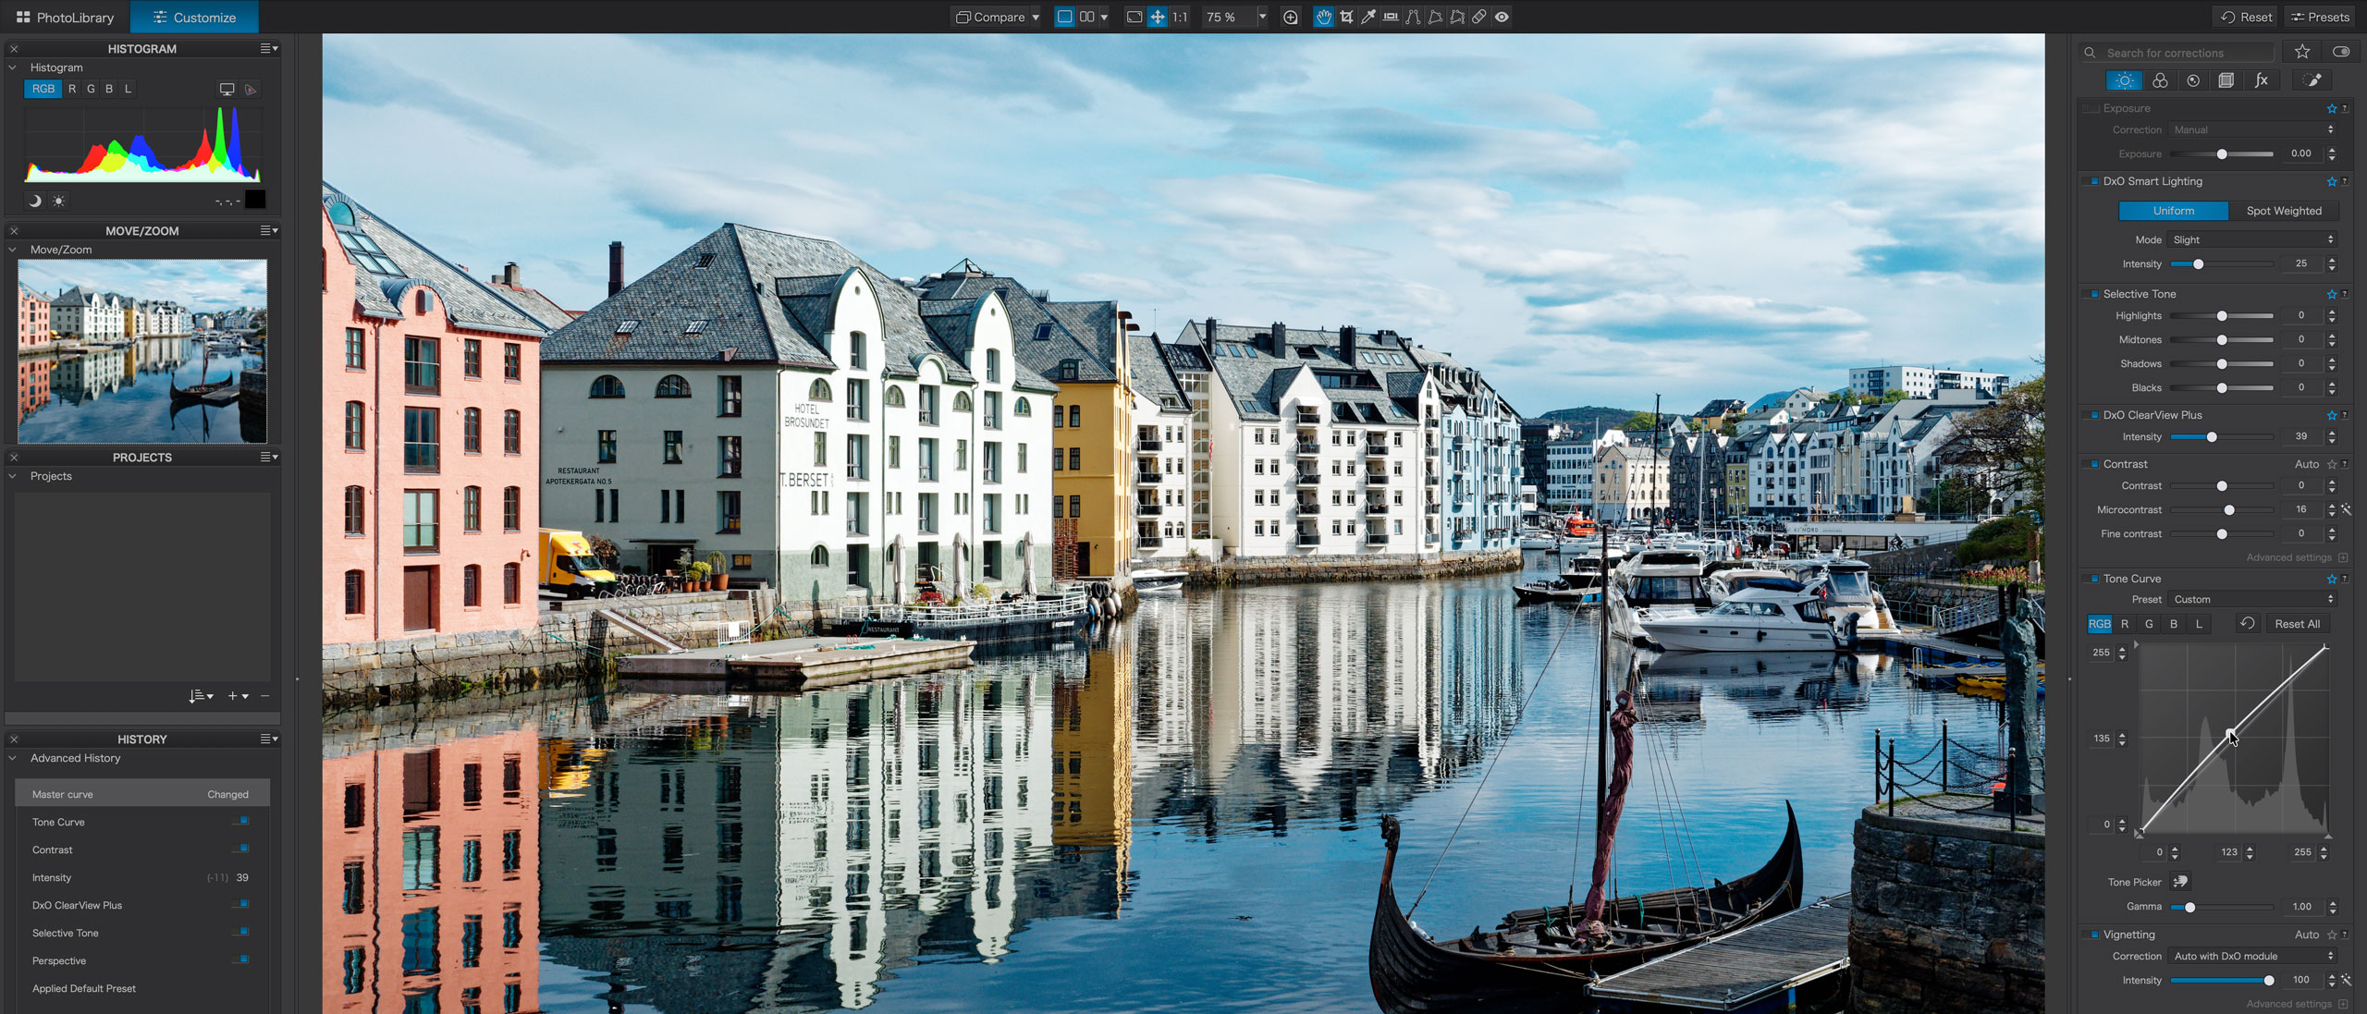Click the Tone Picker icon
This screenshot has height=1014, width=2367.
2180,882
